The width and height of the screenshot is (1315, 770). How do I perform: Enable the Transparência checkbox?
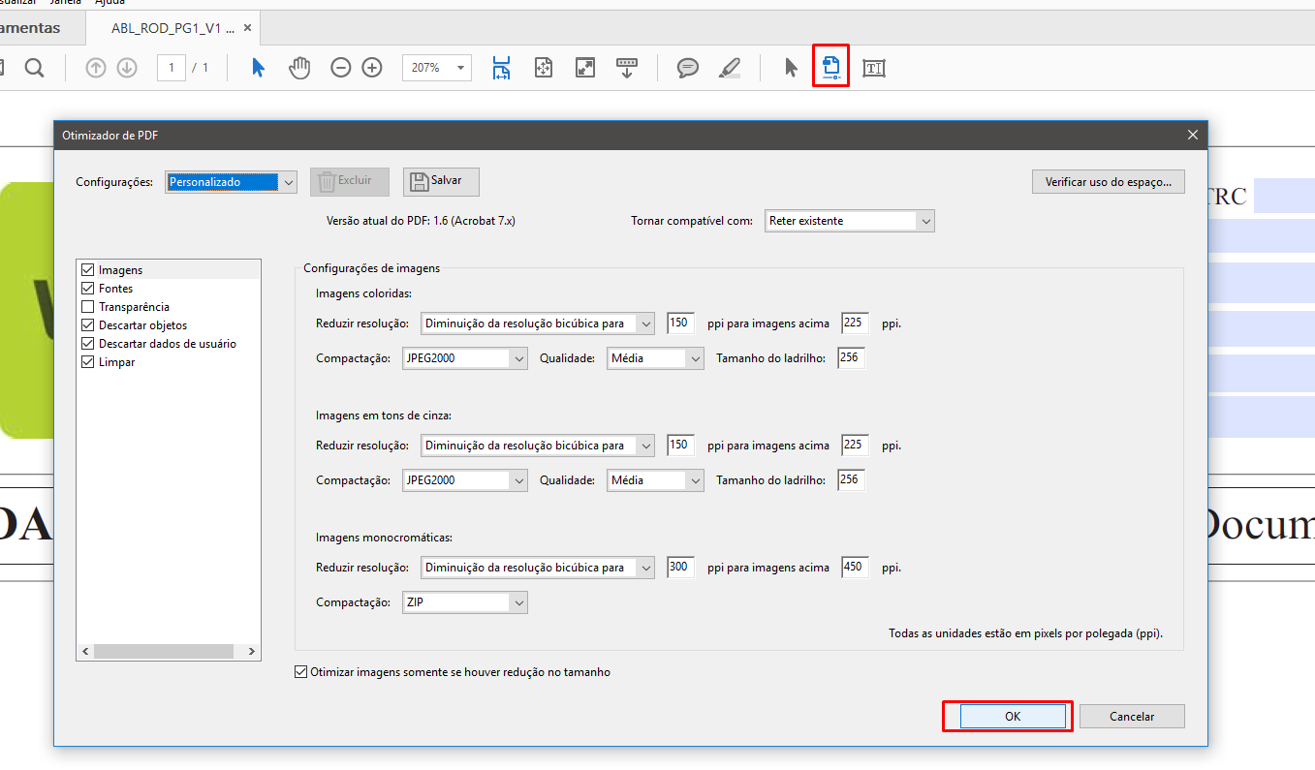(x=89, y=307)
